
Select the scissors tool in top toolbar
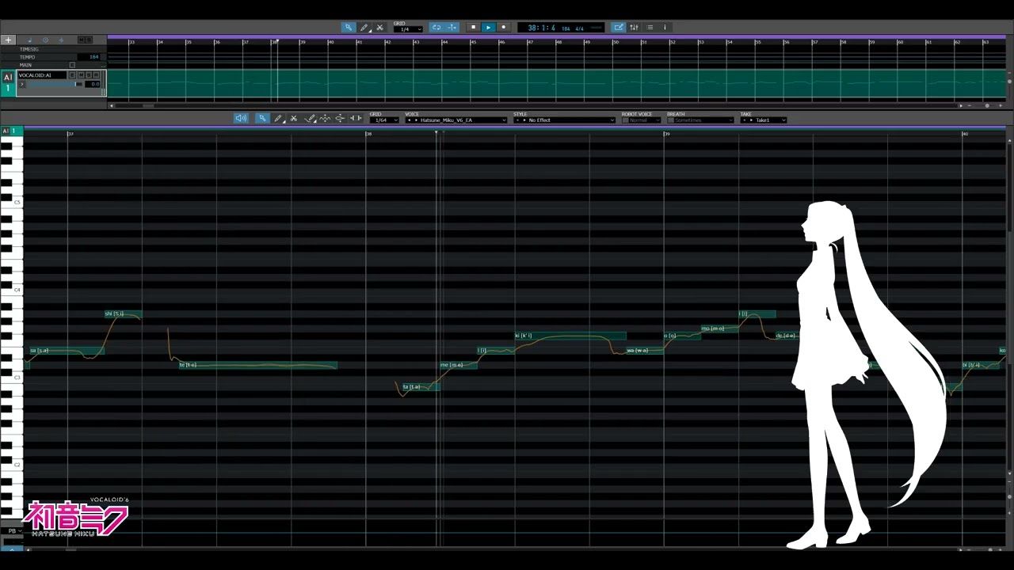(x=379, y=27)
